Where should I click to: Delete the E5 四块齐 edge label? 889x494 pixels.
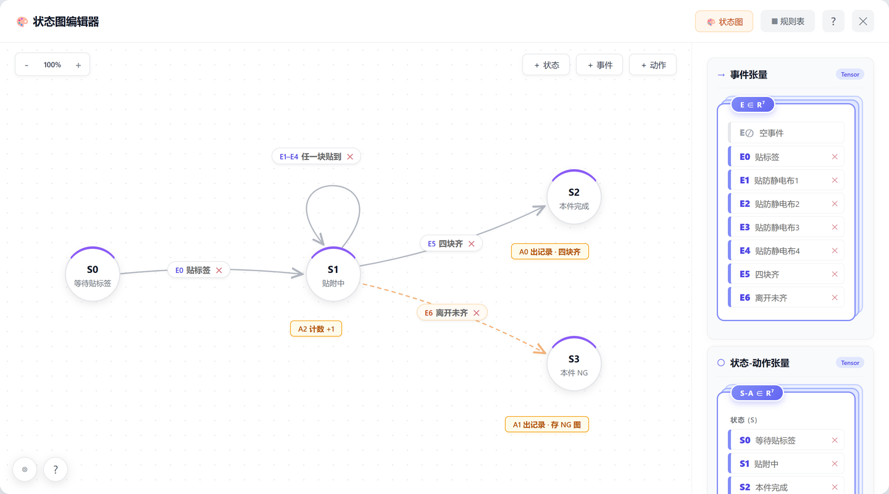(472, 244)
